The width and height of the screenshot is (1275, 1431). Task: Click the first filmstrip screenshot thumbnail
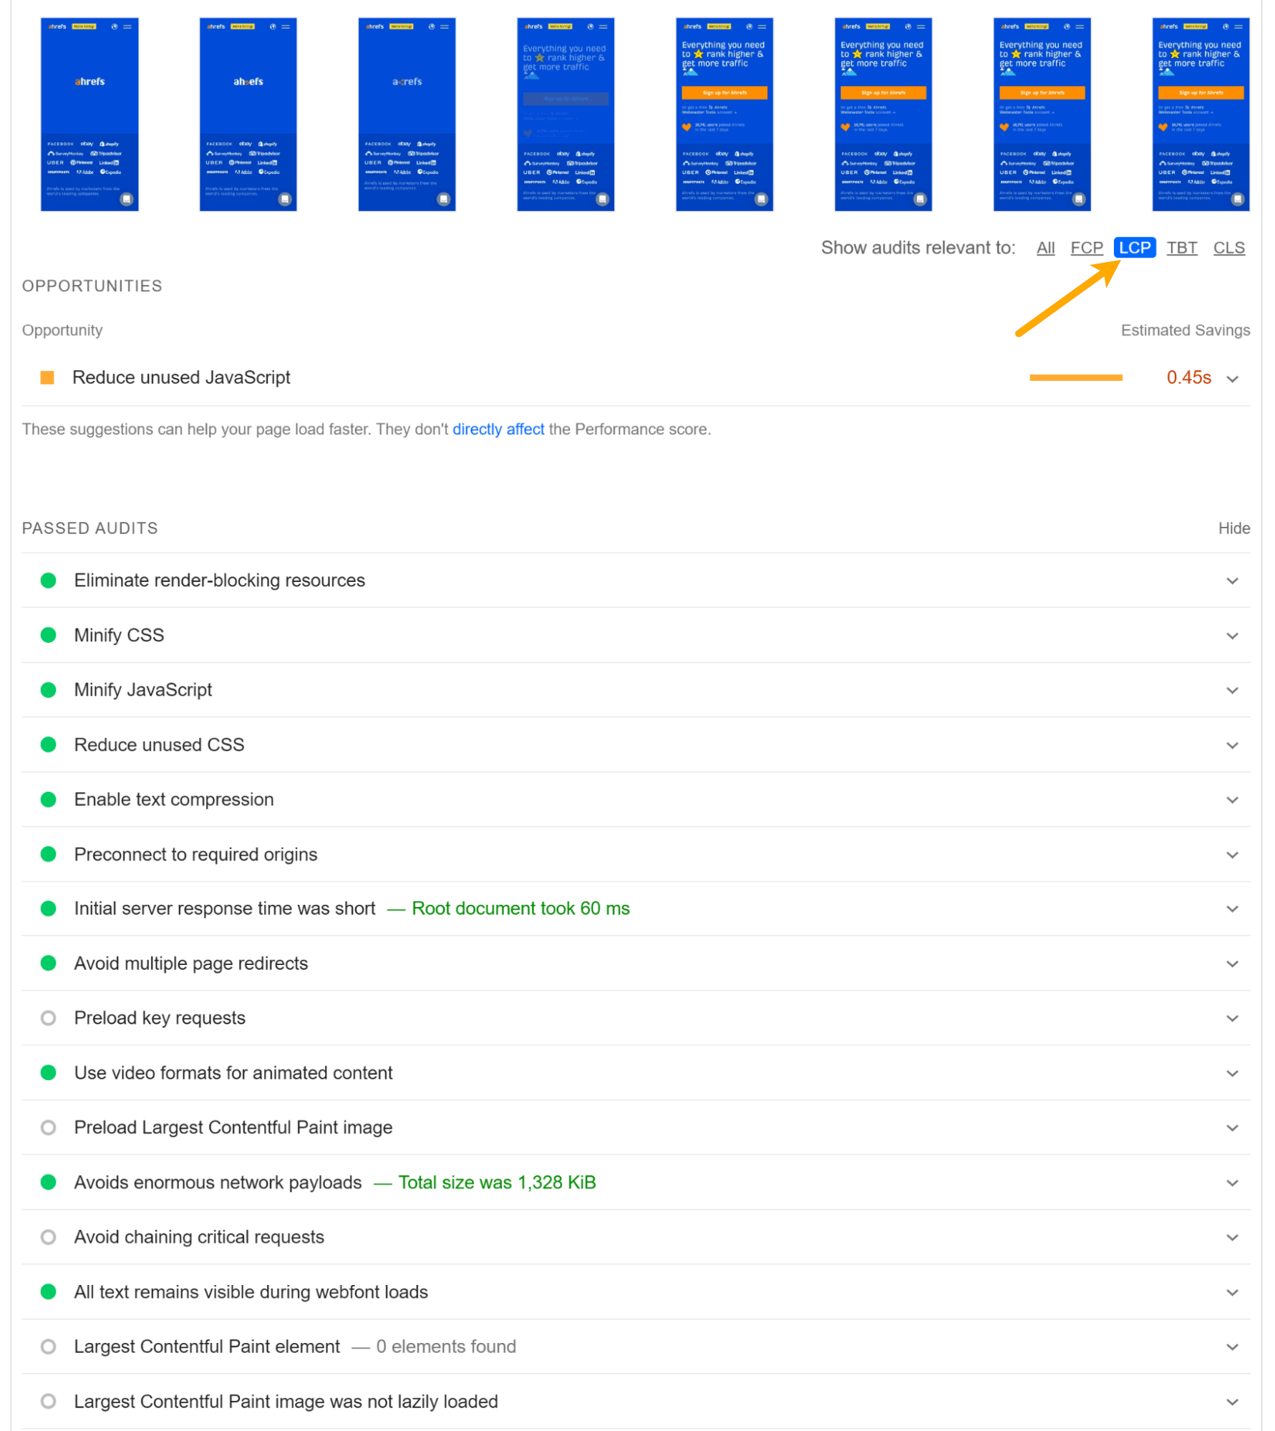click(x=89, y=115)
